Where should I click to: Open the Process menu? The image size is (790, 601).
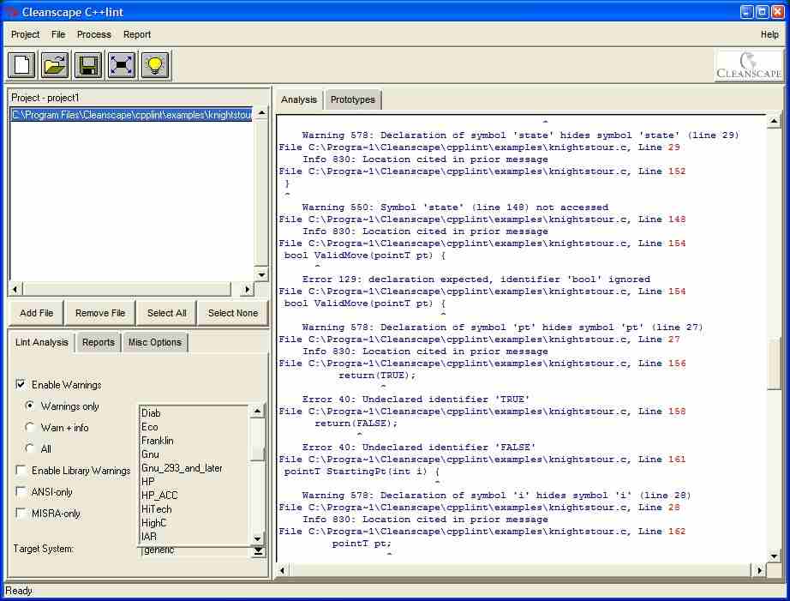[93, 34]
